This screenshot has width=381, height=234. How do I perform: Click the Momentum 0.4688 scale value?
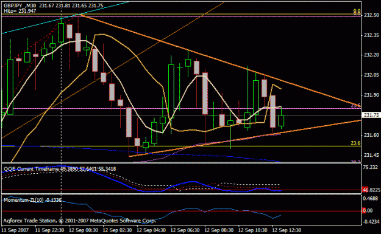(371, 199)
